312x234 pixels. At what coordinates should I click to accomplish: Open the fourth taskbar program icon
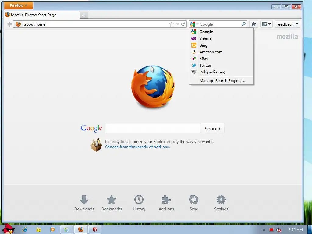[67, 229]
